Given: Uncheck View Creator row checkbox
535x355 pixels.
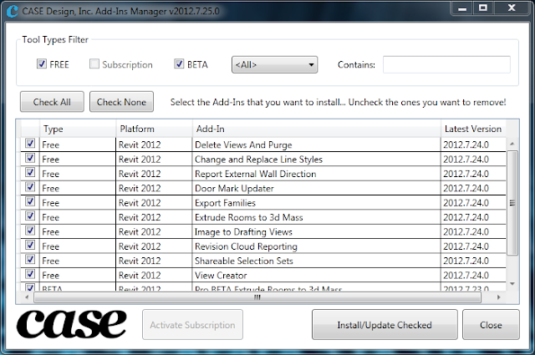Looking at the screenshot, I should (30, 274).
